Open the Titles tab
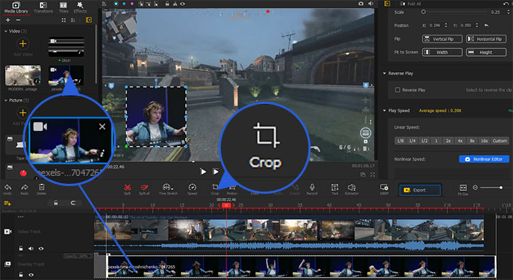513x280 pixels. pyautogui.click(x=64, y=8)
